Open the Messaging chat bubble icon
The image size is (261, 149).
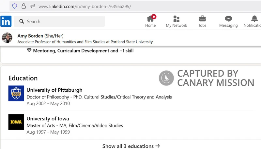(x=228, y=19)
